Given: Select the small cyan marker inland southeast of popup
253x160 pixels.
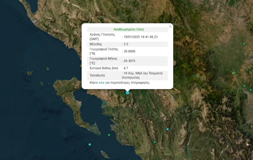Looking at the screenshot, I should click(167, 129).
